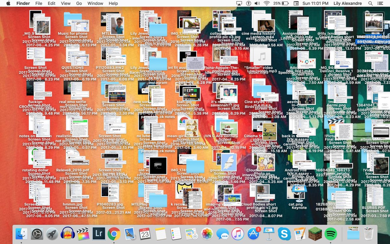This screenshot has height=244, width=390.
Task: Open Audacity from the Dock
Action: [x=68, y=234]
